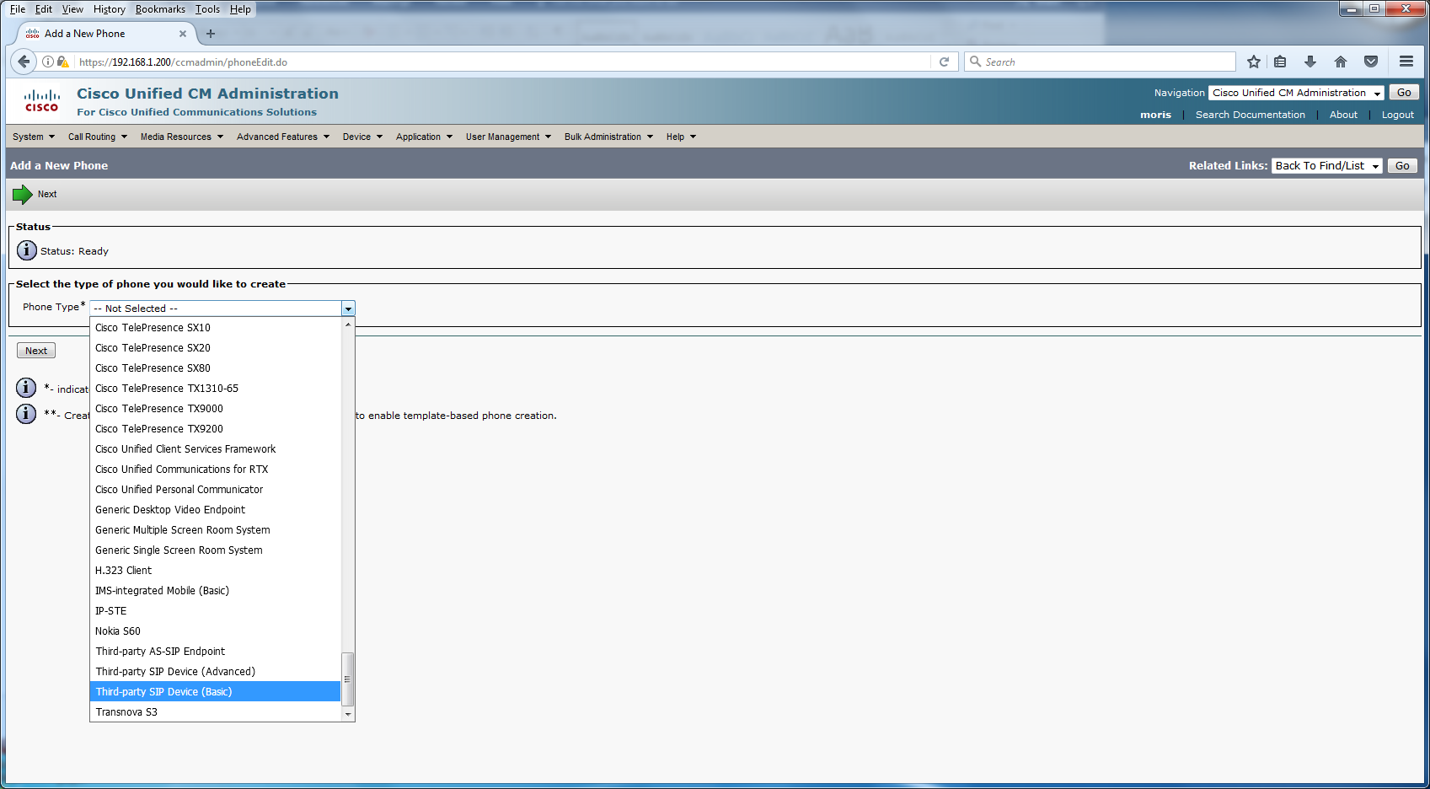Select Third-party SIP Device (Advanced)
This screenshot has width=1430, height=789.
click(x=215, y=671)
